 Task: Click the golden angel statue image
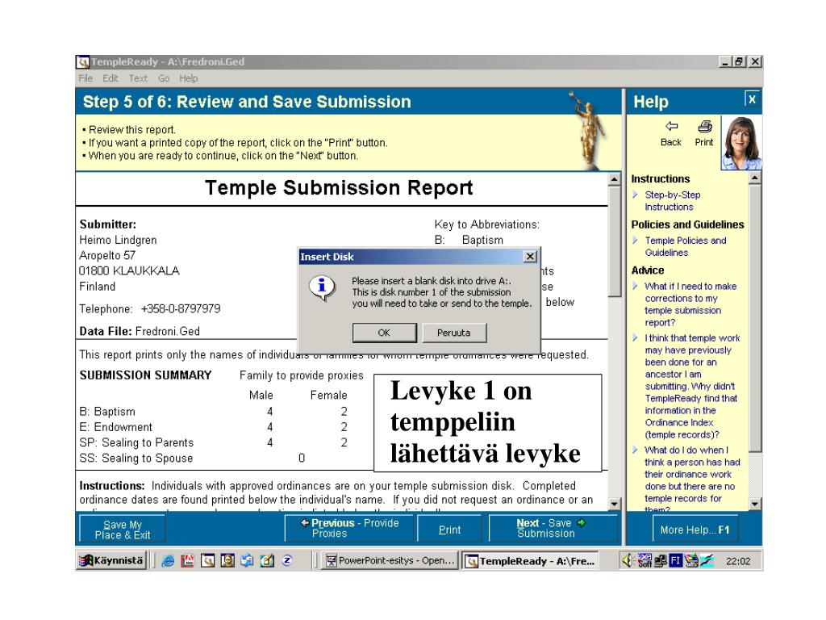point(590,129)
